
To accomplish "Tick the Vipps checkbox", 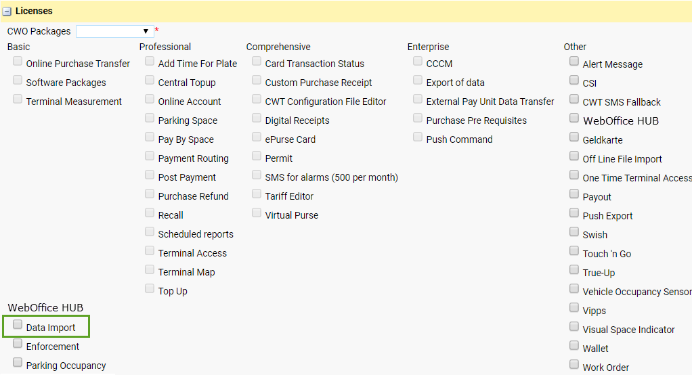I will [574, 307].
